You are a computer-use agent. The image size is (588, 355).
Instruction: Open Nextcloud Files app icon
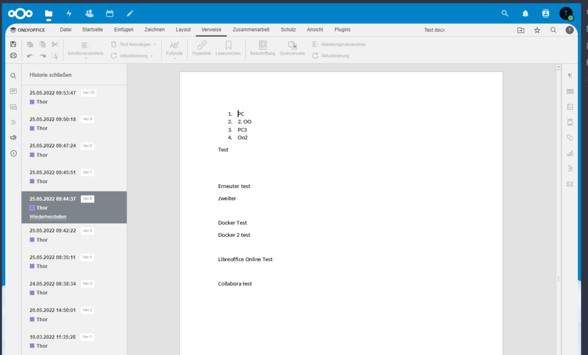point(49,14)
